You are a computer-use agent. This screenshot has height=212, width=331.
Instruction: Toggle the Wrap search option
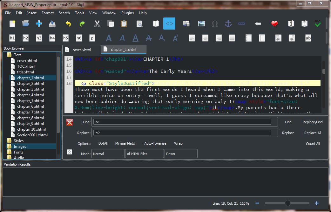[178, 143]
